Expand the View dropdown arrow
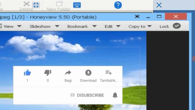 click(x=19, y=26)
